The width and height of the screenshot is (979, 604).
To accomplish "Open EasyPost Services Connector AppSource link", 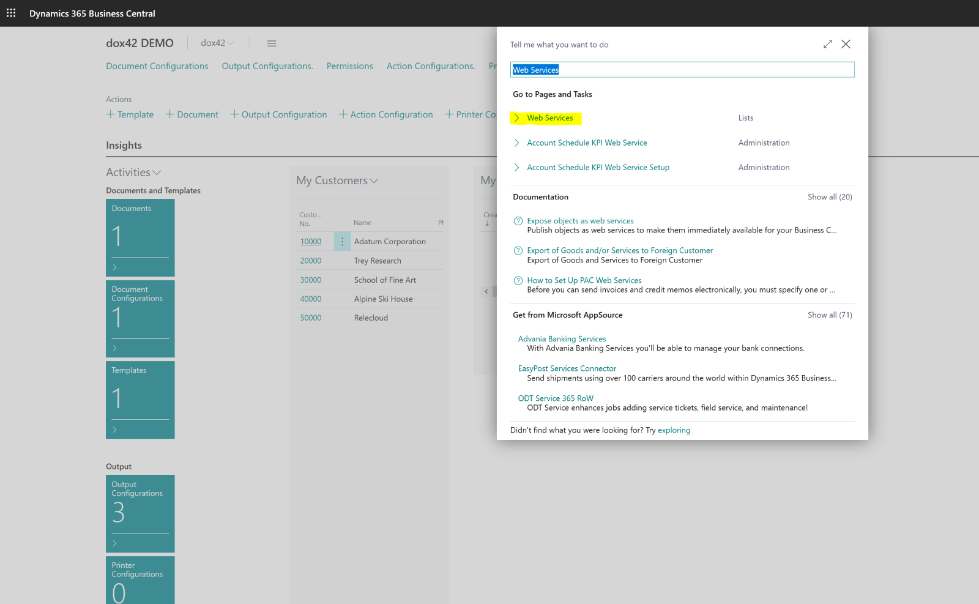I will [567, 368].
